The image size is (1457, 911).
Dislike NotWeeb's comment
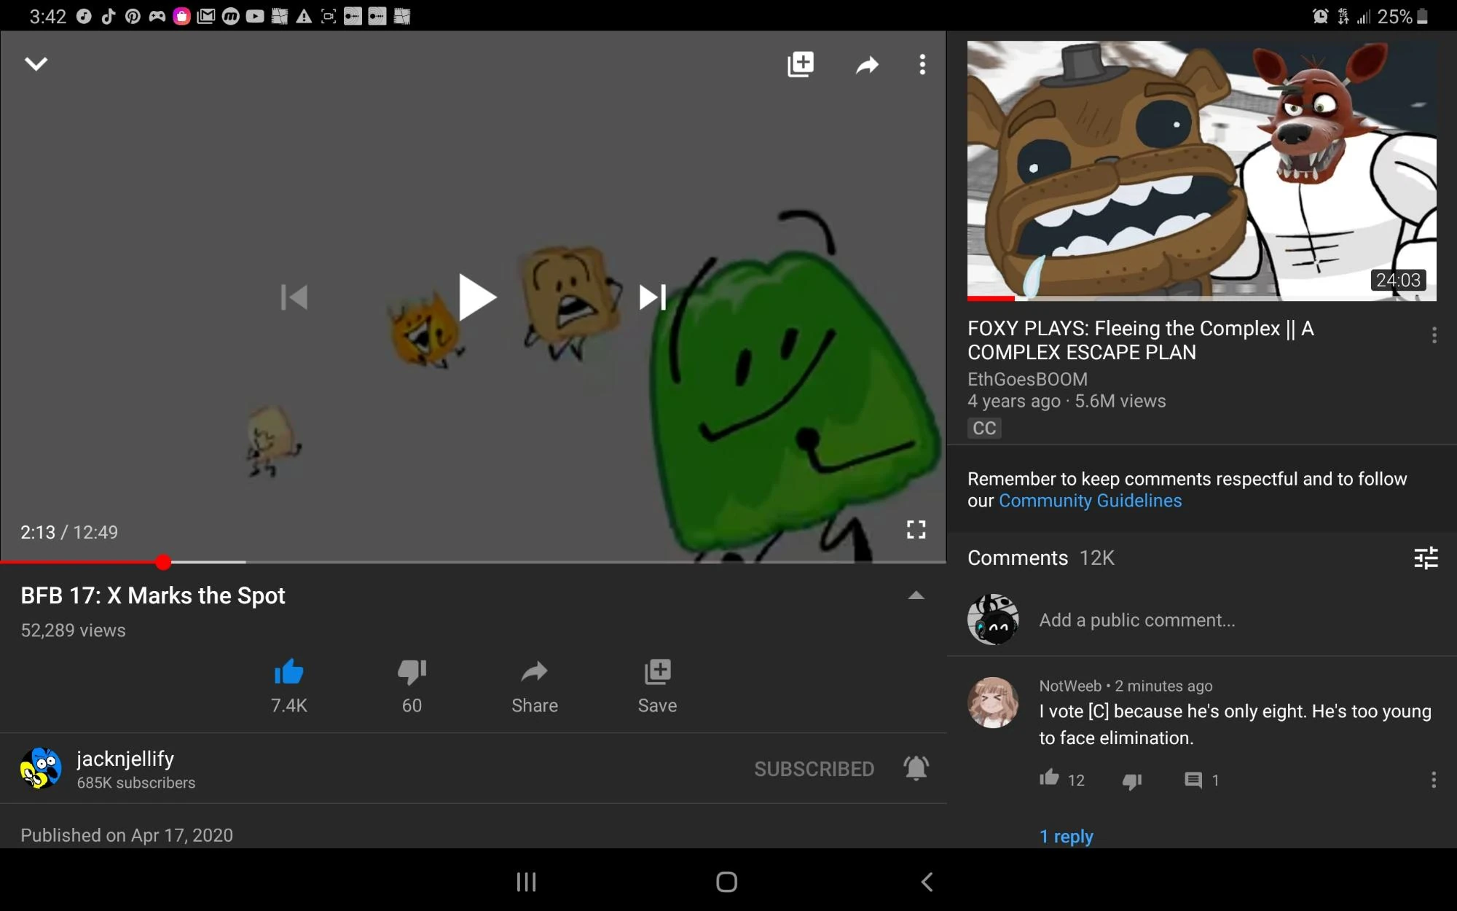[x=1132, y=780]
